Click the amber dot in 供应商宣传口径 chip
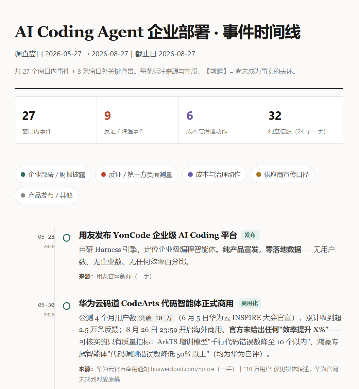The image size is (359, 389). click(x=259, y=174)
